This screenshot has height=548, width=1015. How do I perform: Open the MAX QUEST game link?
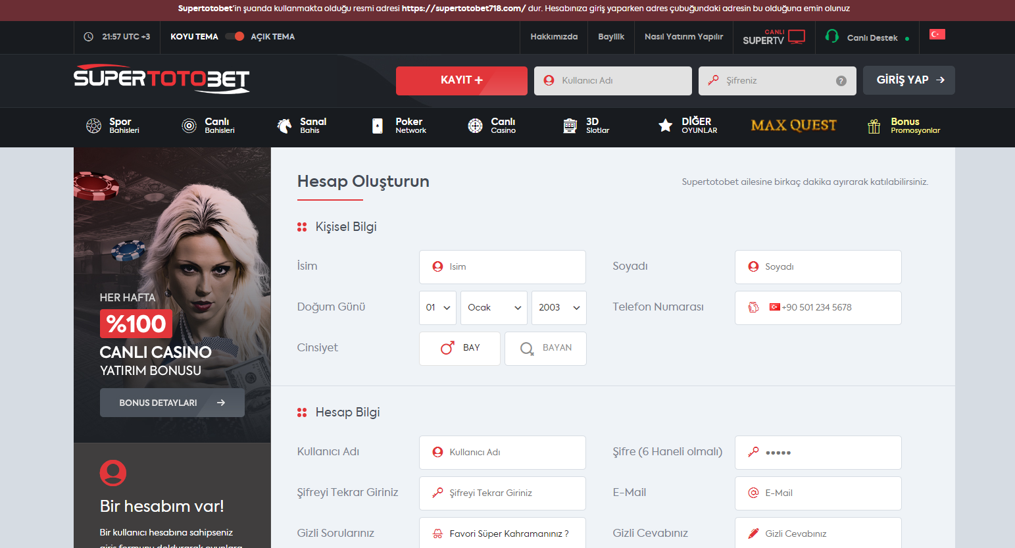(x=794, y=125)
